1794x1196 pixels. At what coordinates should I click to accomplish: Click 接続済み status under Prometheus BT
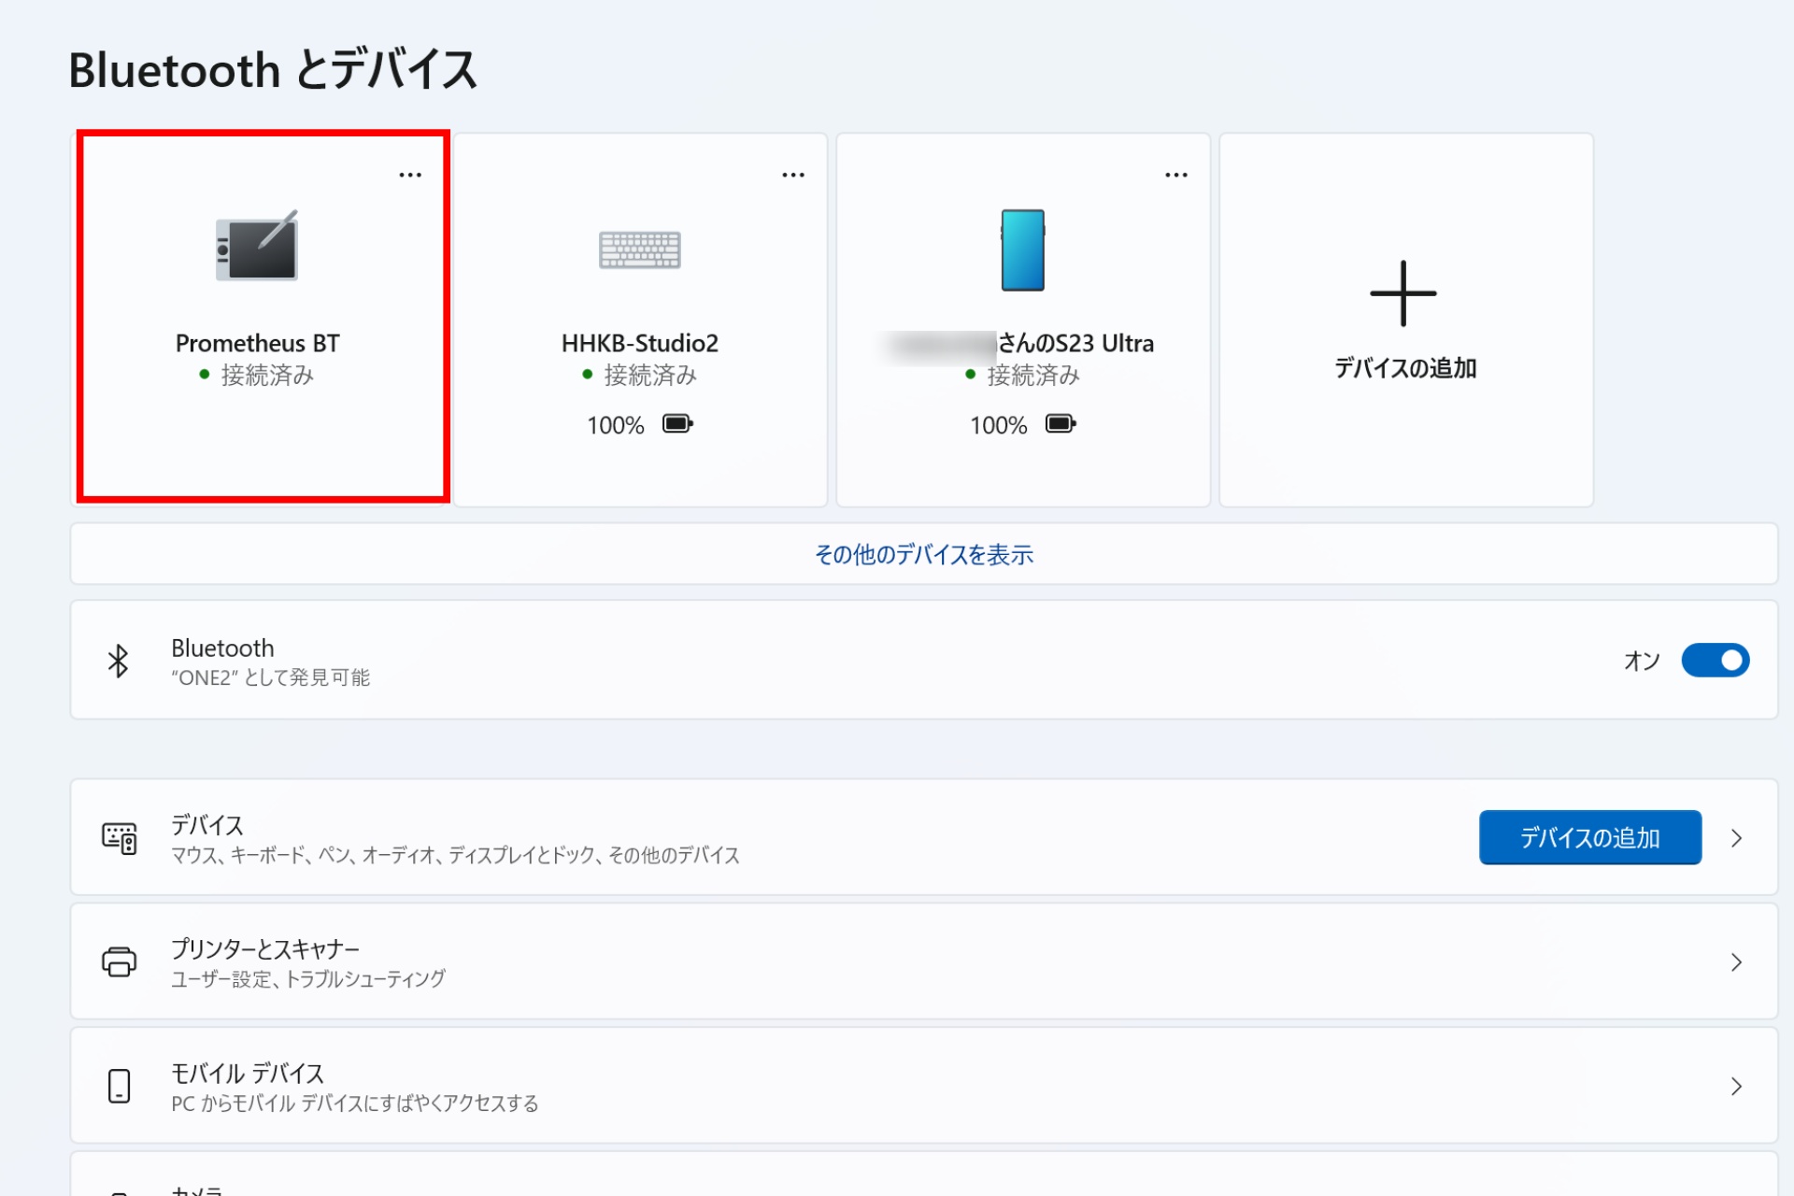click(x=267, y=376)
